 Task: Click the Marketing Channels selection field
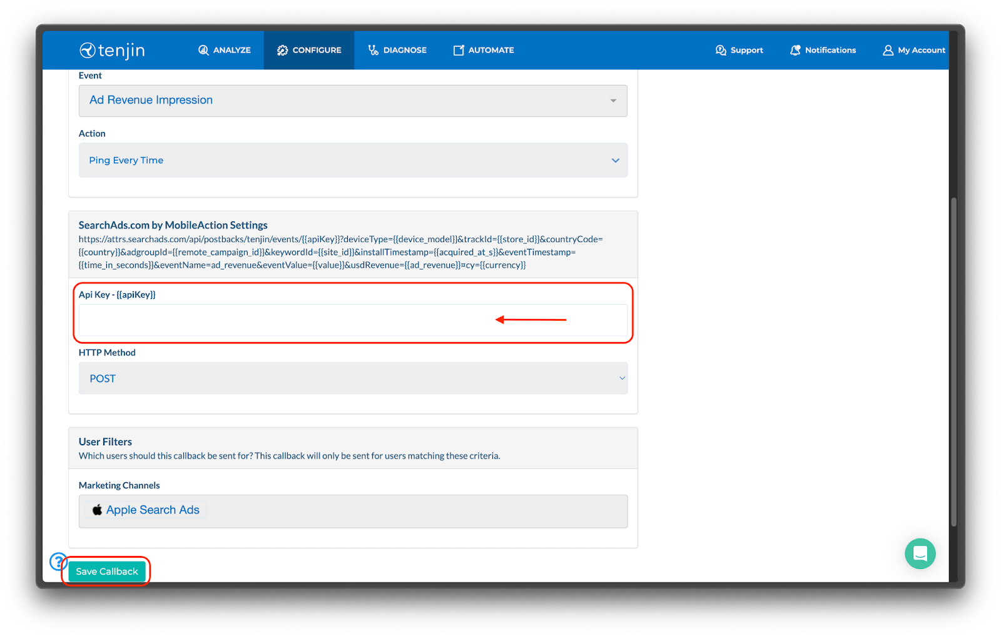point(353,512)
